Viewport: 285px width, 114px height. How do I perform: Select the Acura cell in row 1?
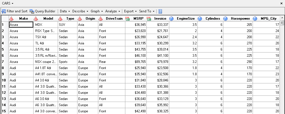pyautogui.click(x=21, y=25)
